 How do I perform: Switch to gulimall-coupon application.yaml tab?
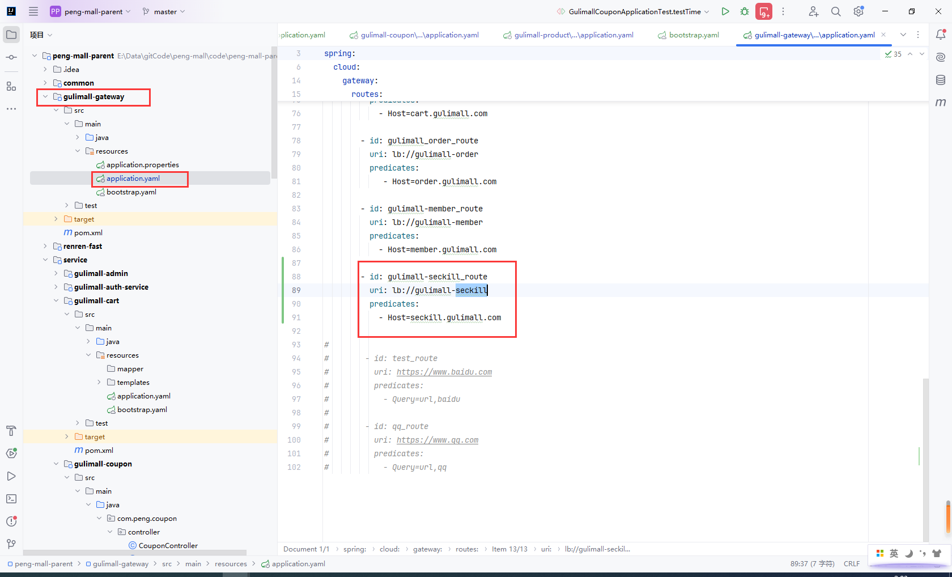tap(414, 35)
